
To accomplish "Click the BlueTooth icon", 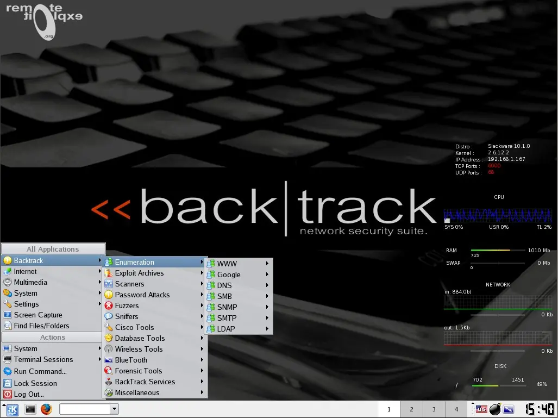I will [x=109, y=360].
